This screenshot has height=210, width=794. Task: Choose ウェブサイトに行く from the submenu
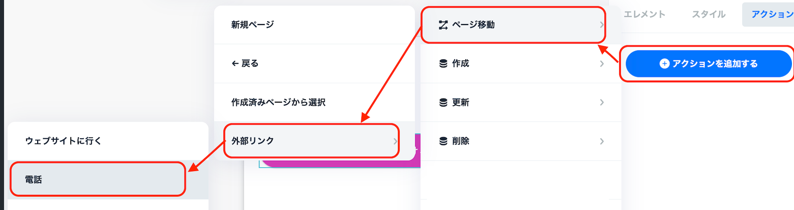tap(63, 141)
